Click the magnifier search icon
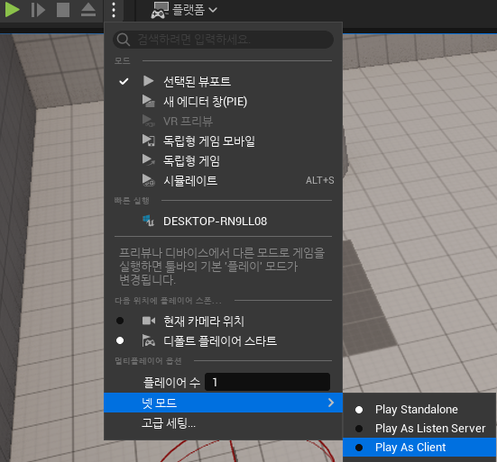This screenshot has width=497, height=462. tap(123, 40)
